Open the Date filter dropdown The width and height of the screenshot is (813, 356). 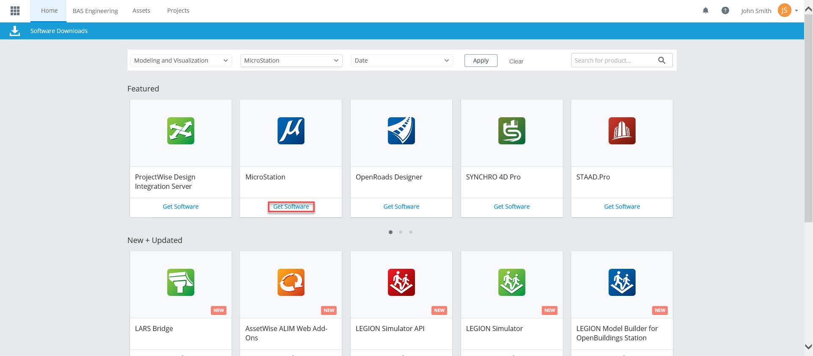point(402,61)
